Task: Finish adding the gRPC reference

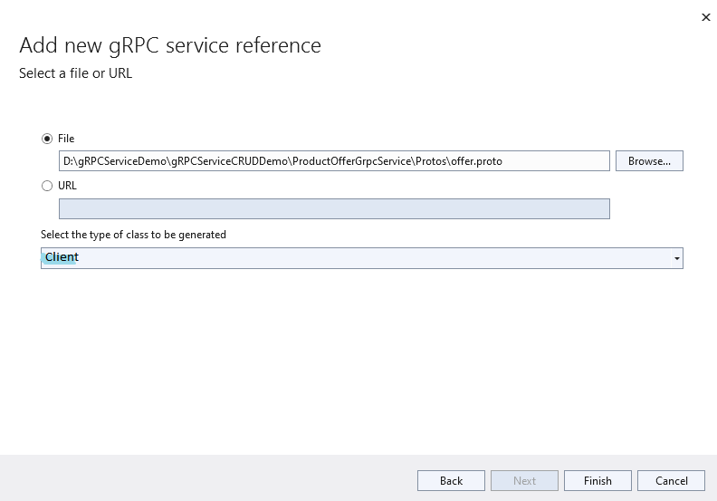Action: (597, 481)
